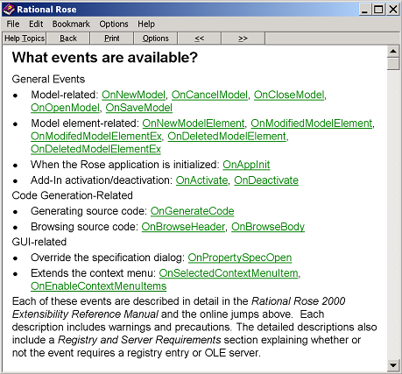Follow the OnEnableContextMenuItems link
The width and height of the screenshot is (402, 374).
[99, 286]
